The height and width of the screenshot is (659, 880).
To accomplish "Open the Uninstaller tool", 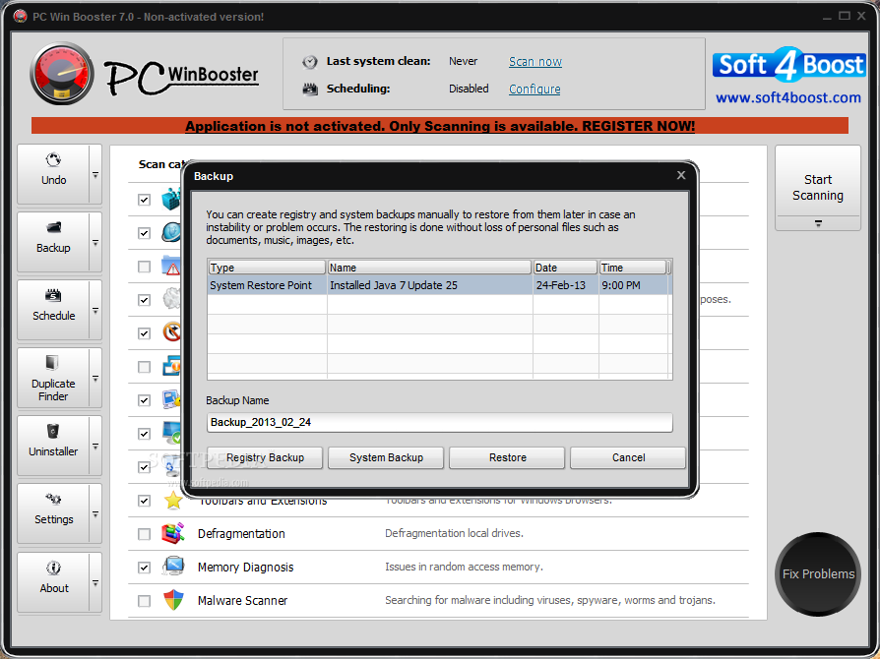I will [53, 446].
